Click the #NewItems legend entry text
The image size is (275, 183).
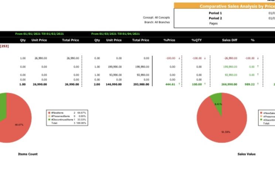click(x=57, y=113)
